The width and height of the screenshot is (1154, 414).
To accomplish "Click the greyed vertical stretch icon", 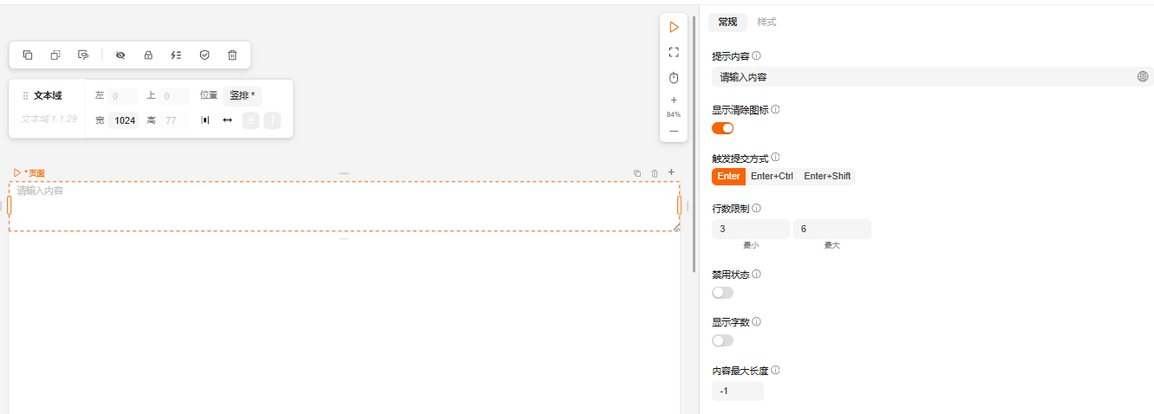I will [x=272, y=120].
